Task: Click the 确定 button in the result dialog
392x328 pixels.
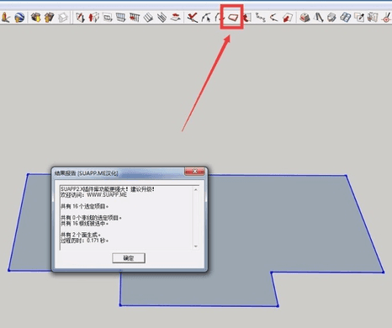Action: [x=129, y=258]
